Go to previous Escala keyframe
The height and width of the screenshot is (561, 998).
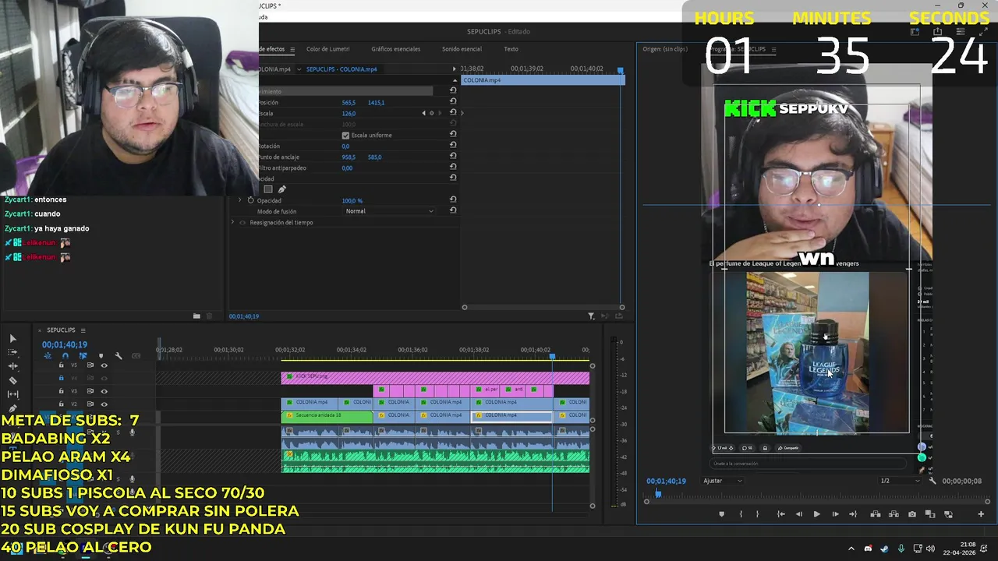424,113
